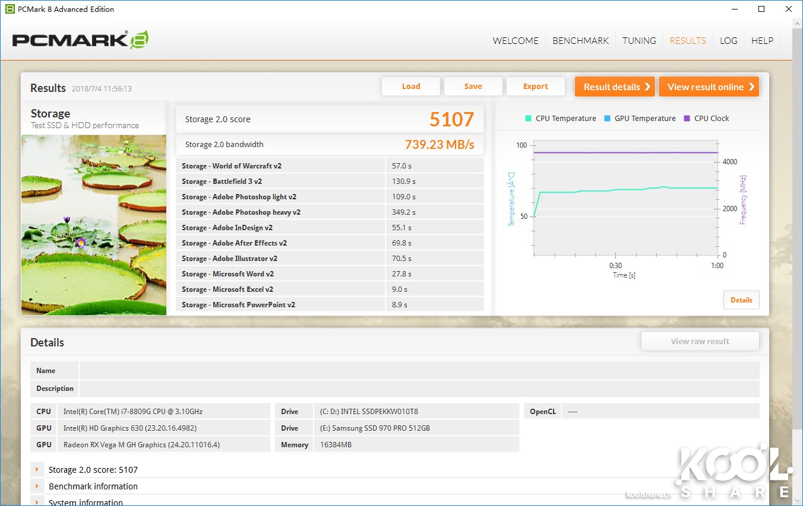The image size is (803, 506).
Task: Click the results timestamp 2018/7/4 11:56:13
Action: tap(102, 89)
